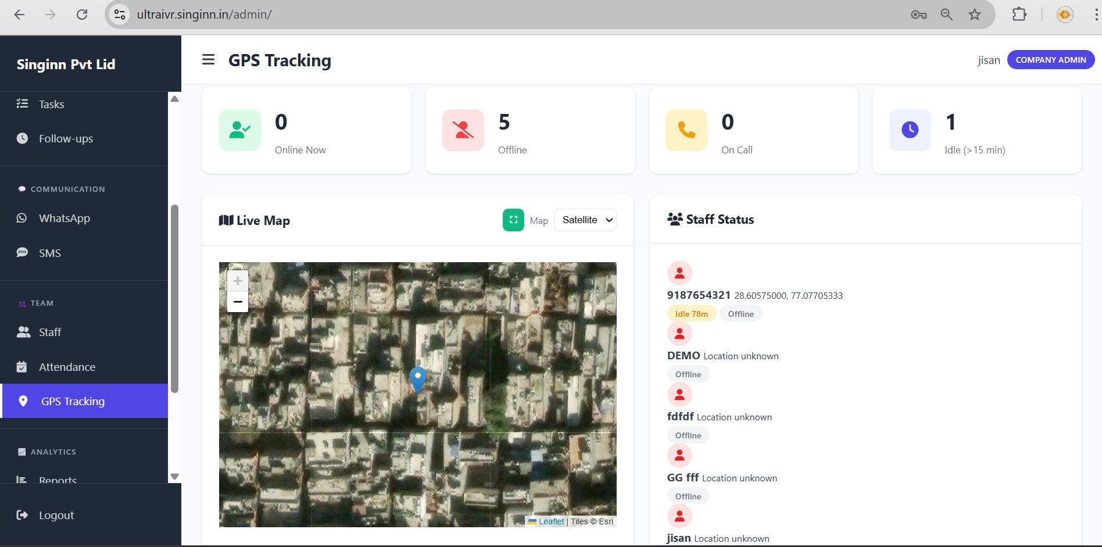Click the hamburger menu icon beside GPS Tracking
1102x547 pixels.
tap(208, 60)
